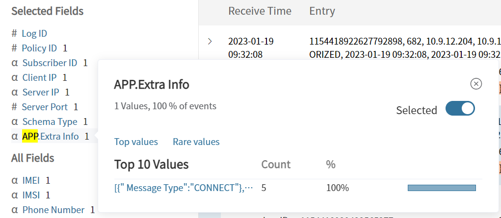Expand the 2023-01-19 log entry row

tap(211, 42)
